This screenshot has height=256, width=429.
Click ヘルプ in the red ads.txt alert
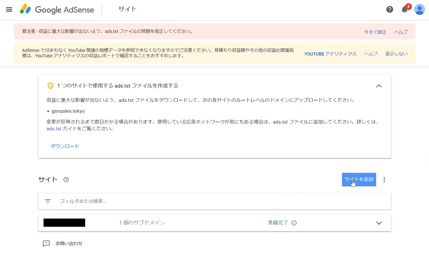click(401, 32)
